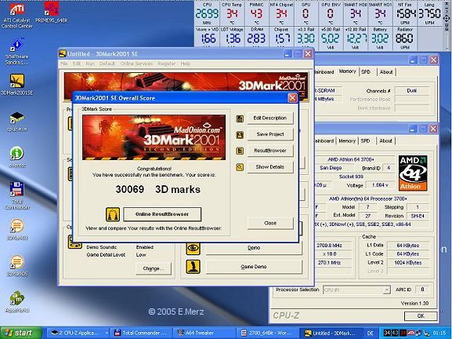Click the first temperature tray icon showing 34

tap(387, 334)
